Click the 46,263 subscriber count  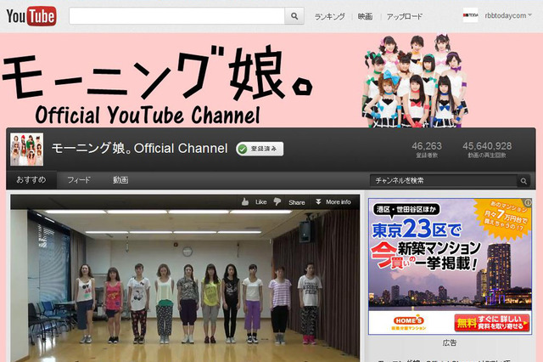427,146
